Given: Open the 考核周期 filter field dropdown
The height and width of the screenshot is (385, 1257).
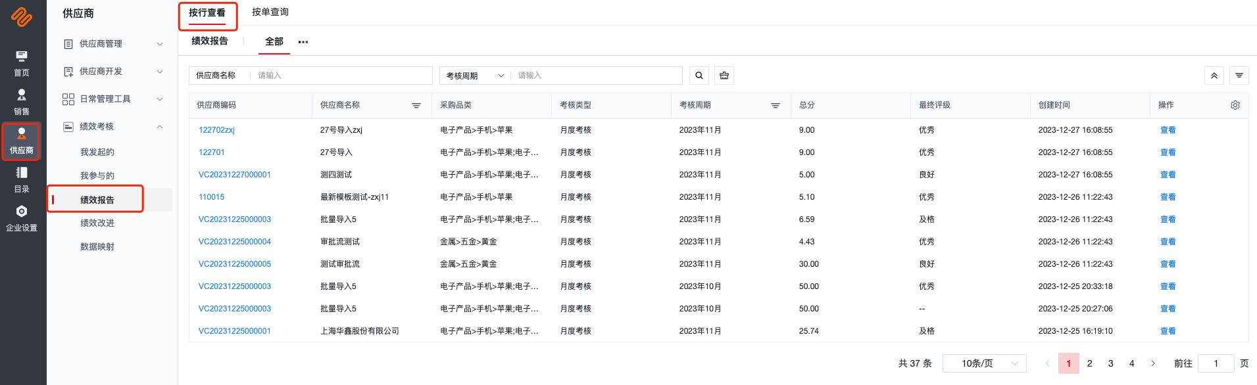Looking at the screenshot, I should [475, 76].
